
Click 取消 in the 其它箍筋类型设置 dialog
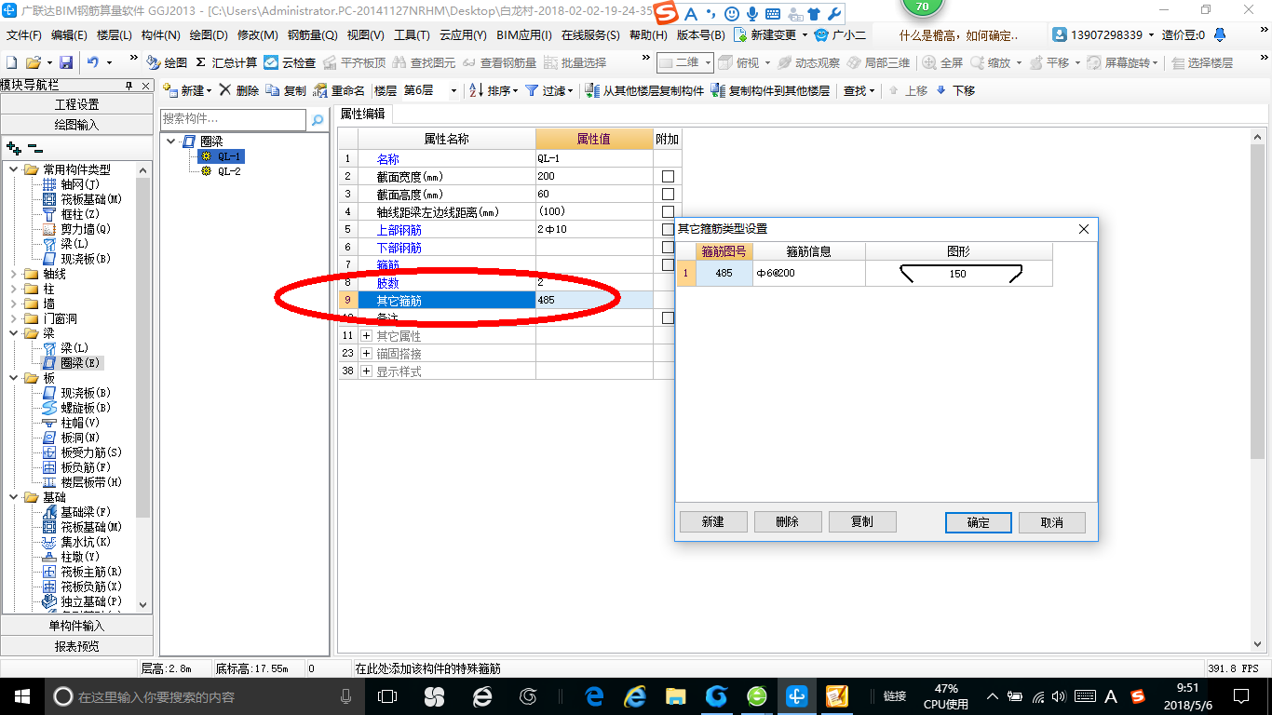pos(1052,522)
